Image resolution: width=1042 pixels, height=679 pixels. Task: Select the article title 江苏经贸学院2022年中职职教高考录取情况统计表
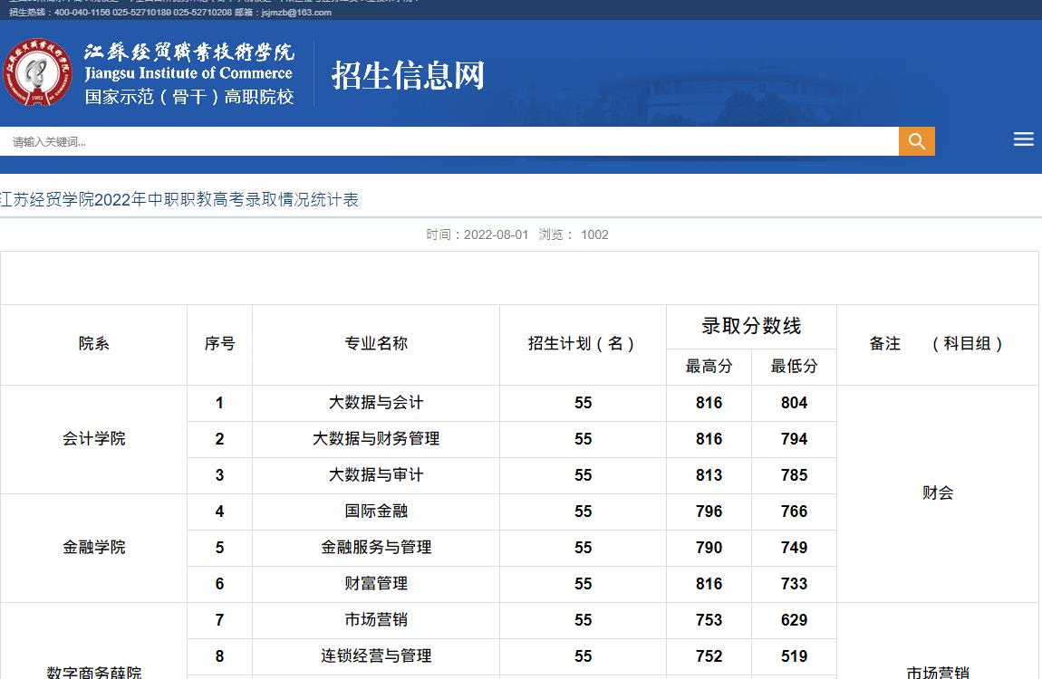[x=179, y=200]
